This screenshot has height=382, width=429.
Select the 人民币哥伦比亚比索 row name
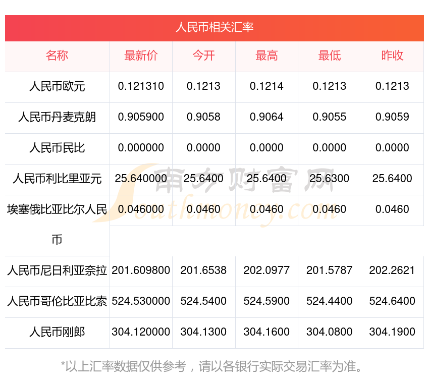tap(57, 301)
